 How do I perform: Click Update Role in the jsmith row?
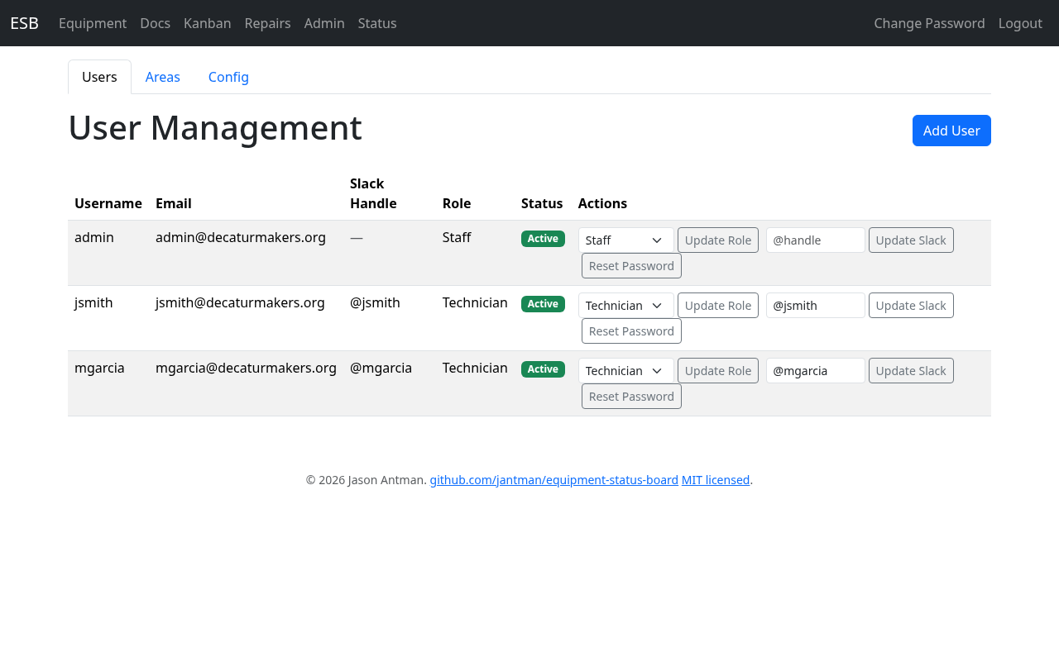click(x=718, y=306)
